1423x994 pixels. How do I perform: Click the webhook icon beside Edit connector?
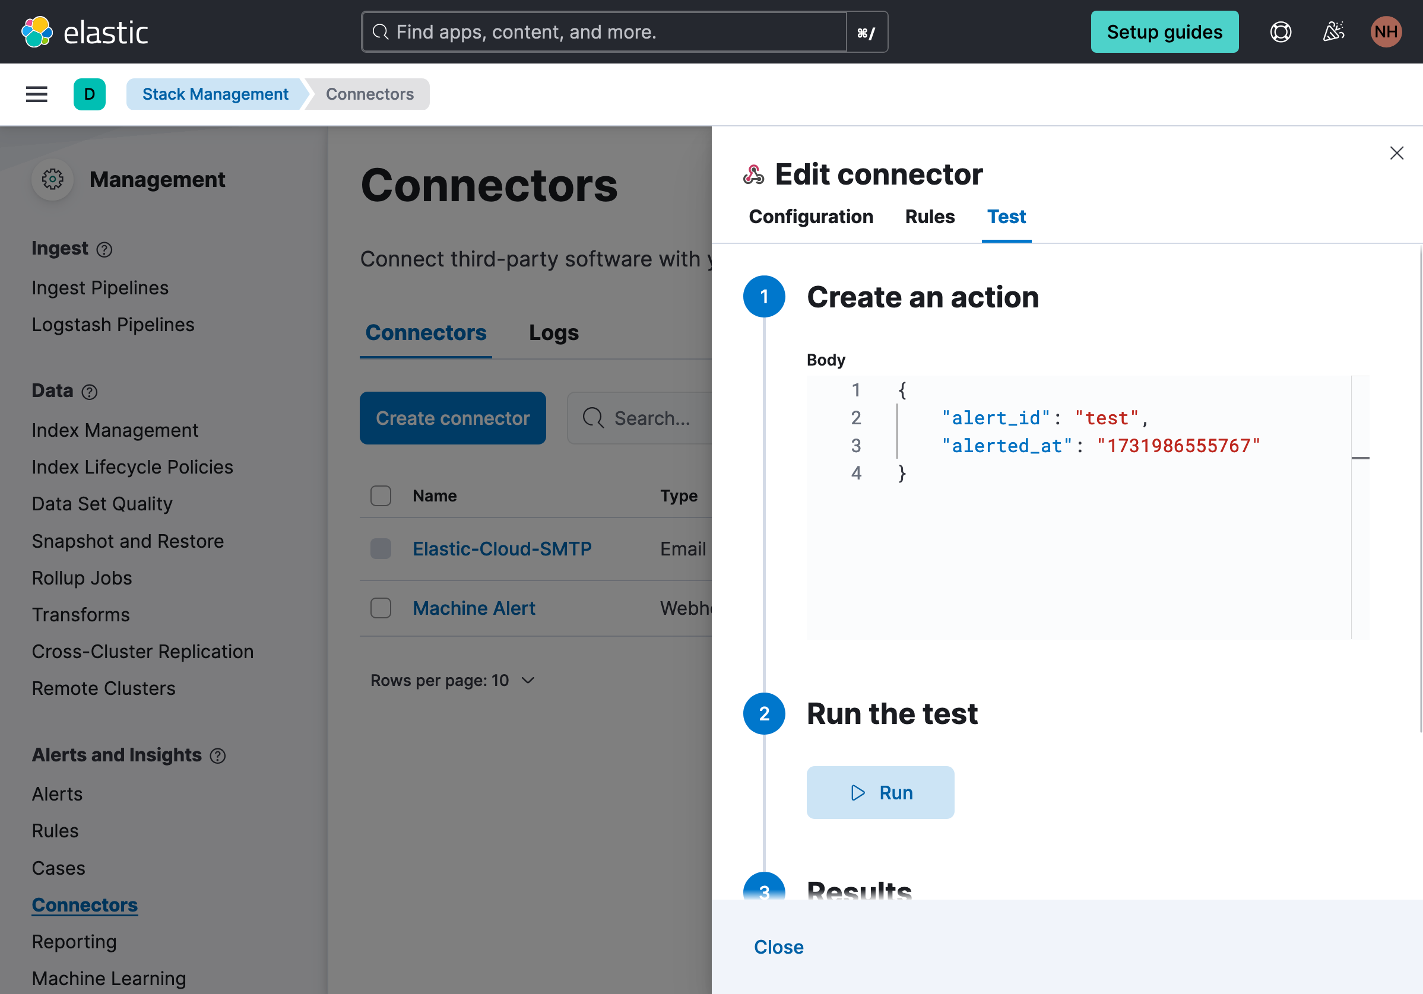[x=753, y=174]
